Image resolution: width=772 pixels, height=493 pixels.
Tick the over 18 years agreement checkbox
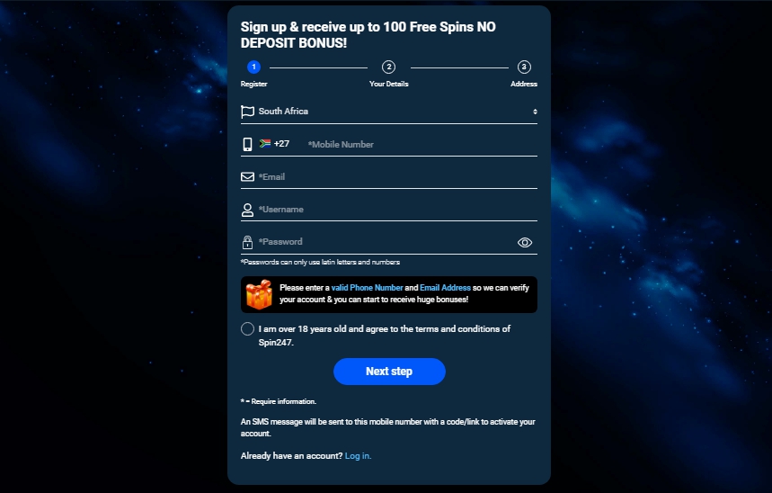click(248, 329)
